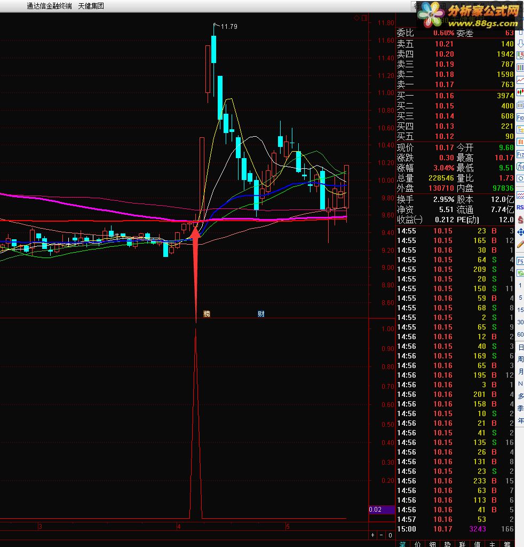Select the RSI indicator icon
Image resolution: width=524 pixels, height=547 pixels.
(x=520, y=207)
